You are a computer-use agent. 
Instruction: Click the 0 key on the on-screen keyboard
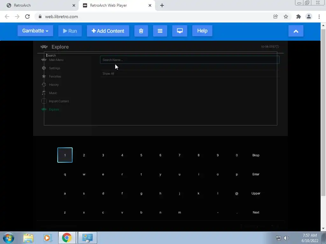click(237, 155)
